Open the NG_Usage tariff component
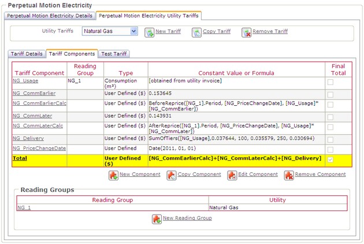 click(x=25, y=81)
